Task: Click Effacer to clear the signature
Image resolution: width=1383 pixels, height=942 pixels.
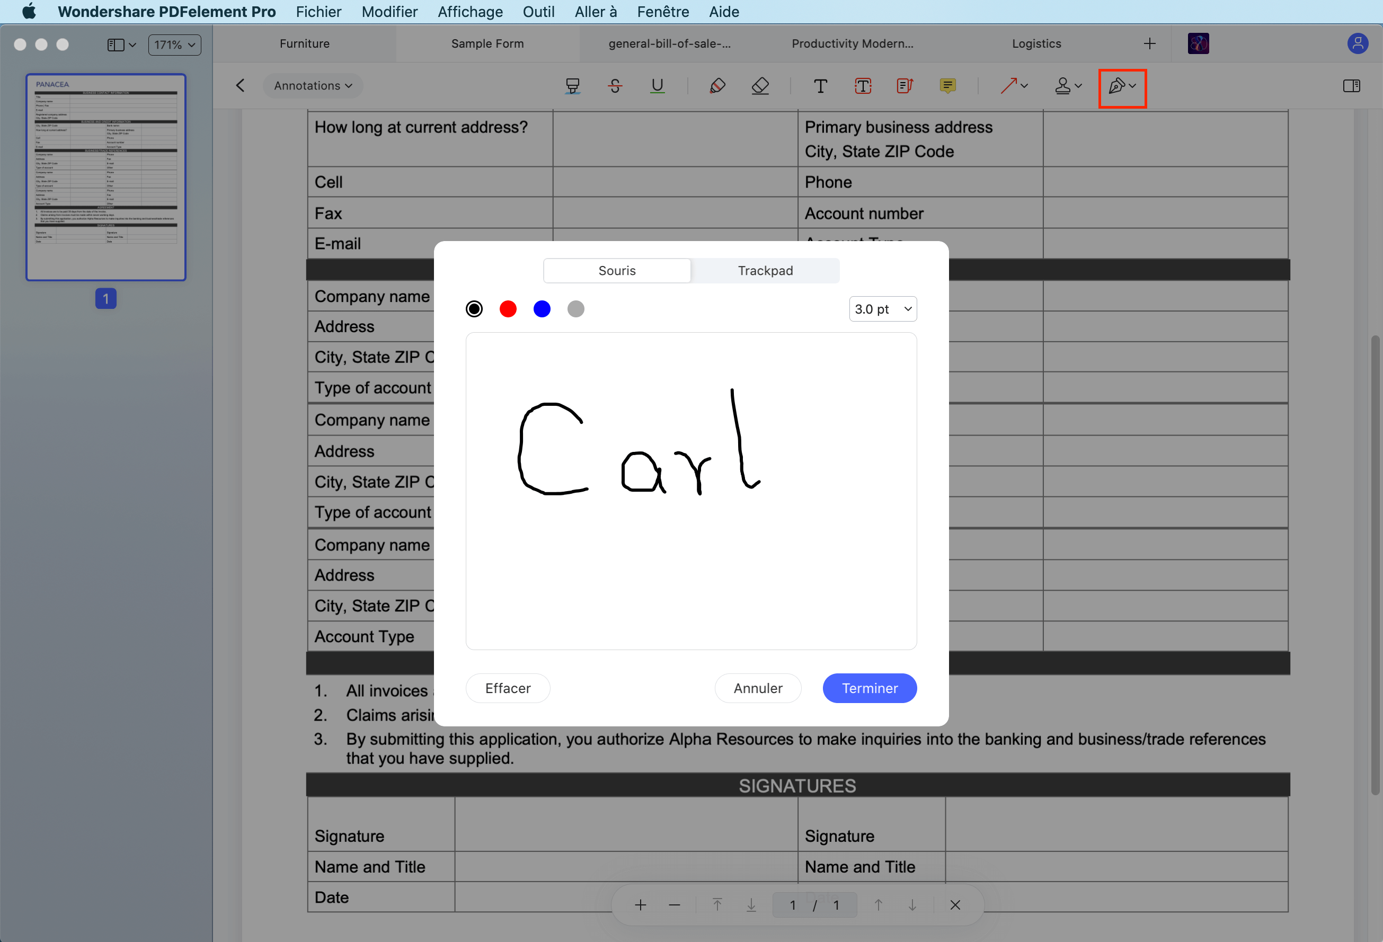Action: (508, 688)
